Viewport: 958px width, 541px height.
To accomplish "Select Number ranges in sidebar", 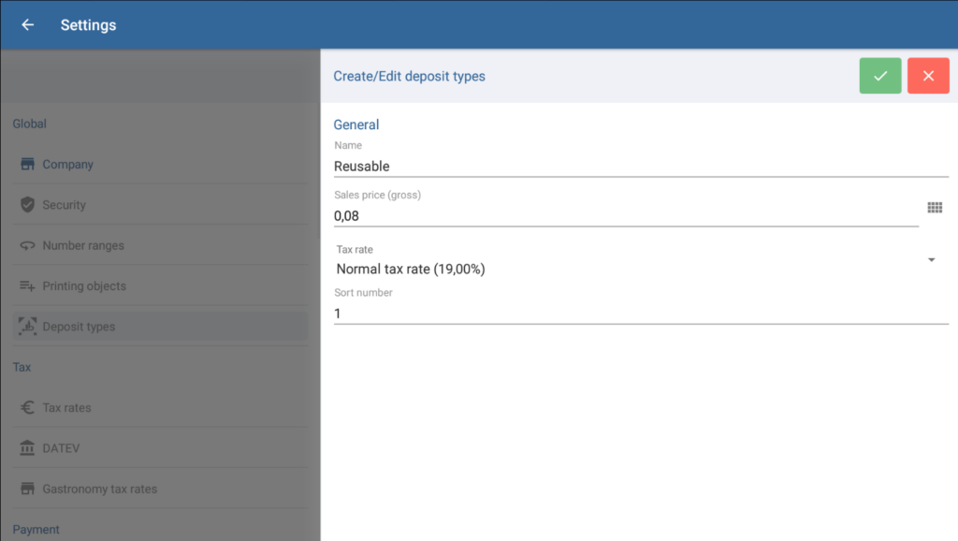I will click(83, 246).
